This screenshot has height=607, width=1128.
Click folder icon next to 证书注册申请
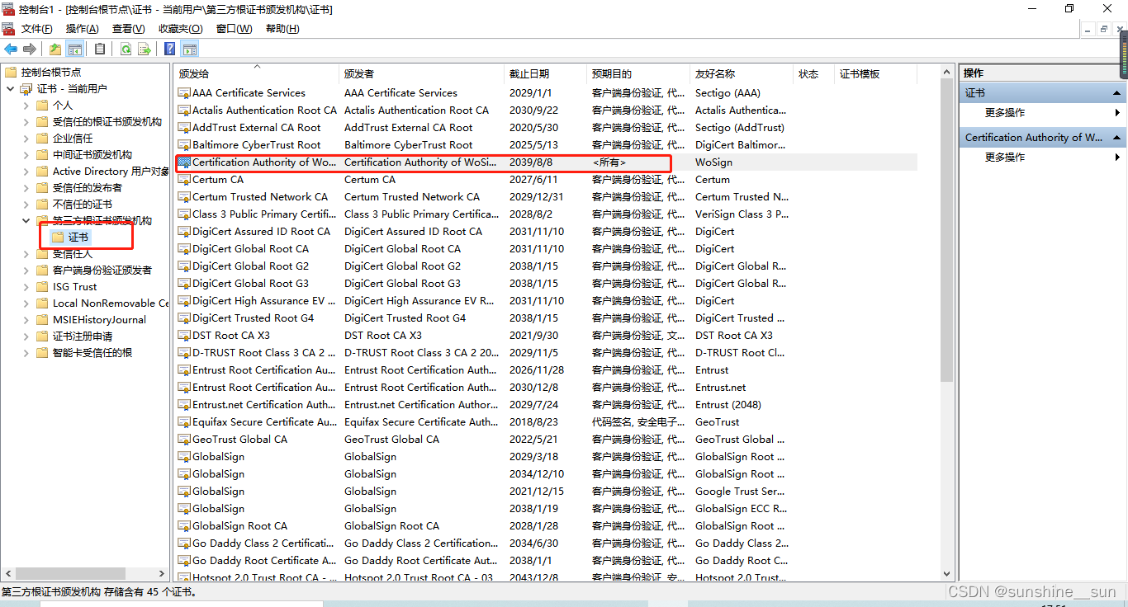pyautogui.click(x=42, y=336)
